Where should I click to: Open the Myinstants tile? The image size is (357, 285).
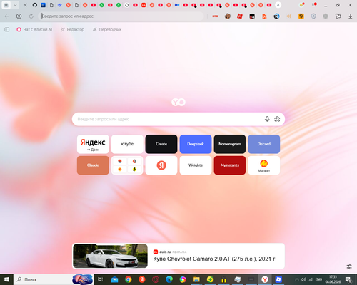230,165
